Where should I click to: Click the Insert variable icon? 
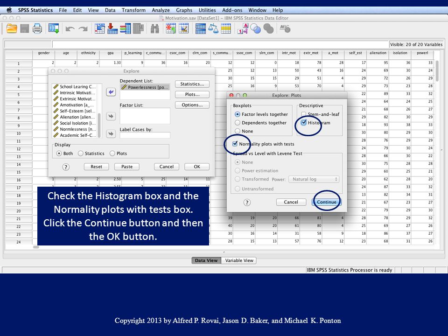[184, 29]
